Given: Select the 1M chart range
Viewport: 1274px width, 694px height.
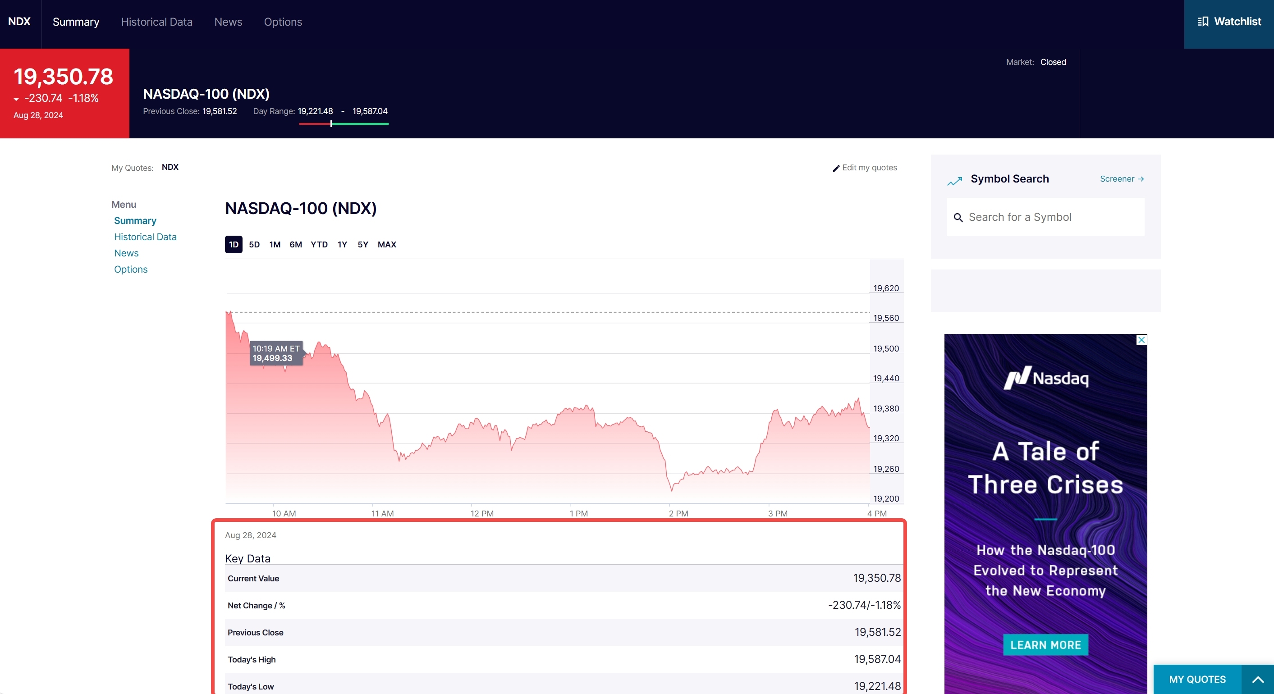Looking at the screenshot, I should point(275,245).
